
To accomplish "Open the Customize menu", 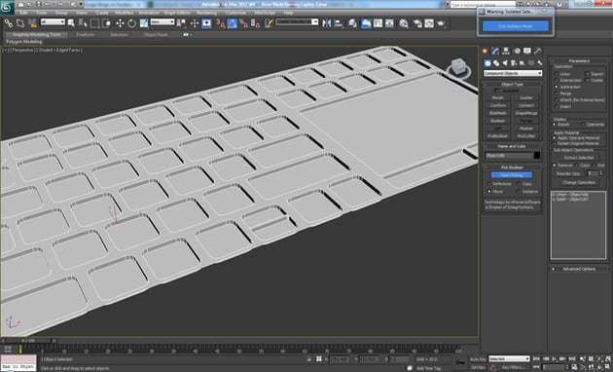I will (x=235, y=13).
